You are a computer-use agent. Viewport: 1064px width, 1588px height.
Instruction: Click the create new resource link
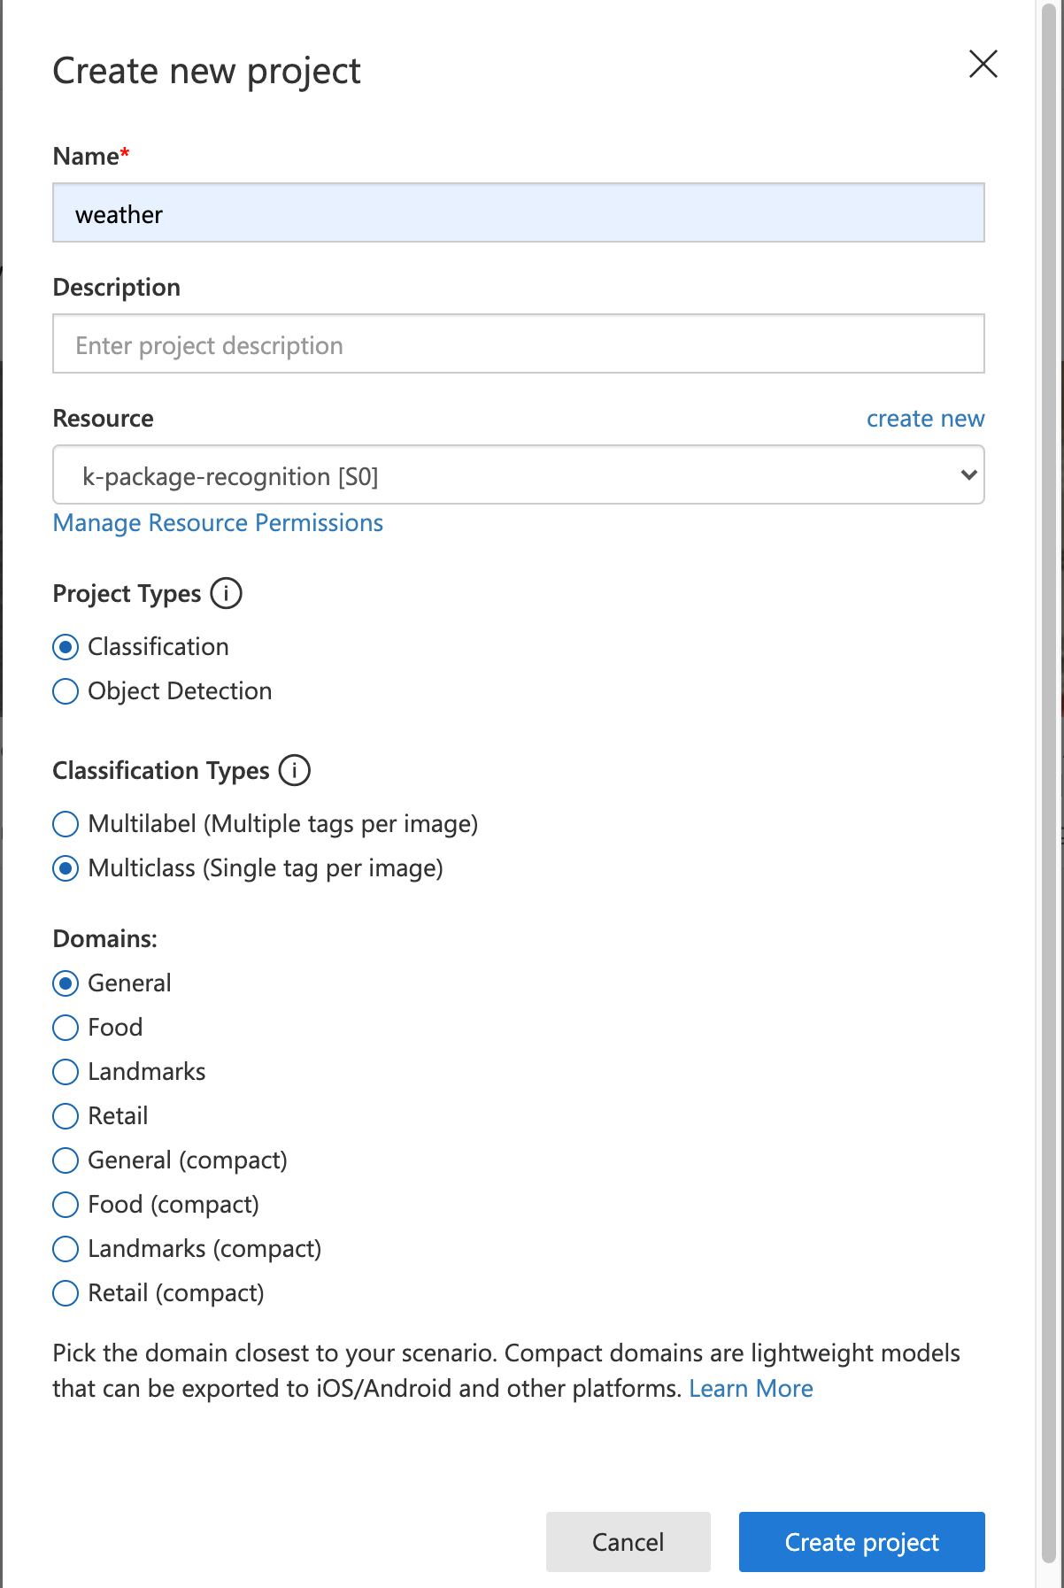coord(925,419)
